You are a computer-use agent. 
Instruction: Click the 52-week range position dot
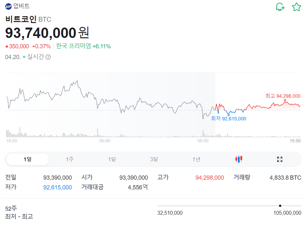280,206
